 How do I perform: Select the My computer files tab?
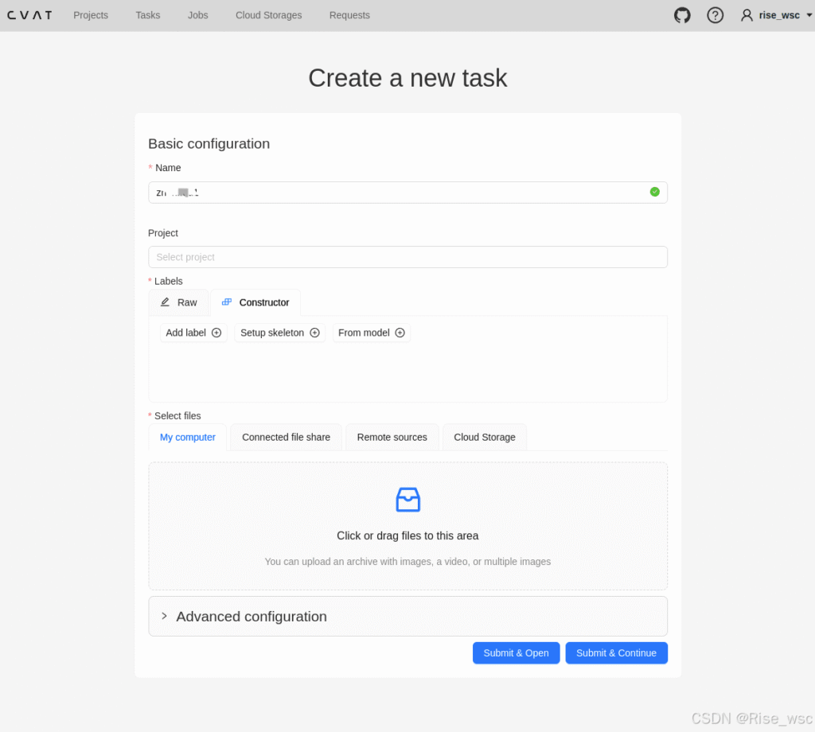point(188,438)
